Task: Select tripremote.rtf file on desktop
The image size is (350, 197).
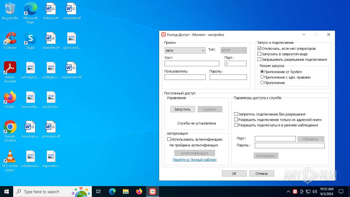Action: pyautogui.click(x=71, y=71)
